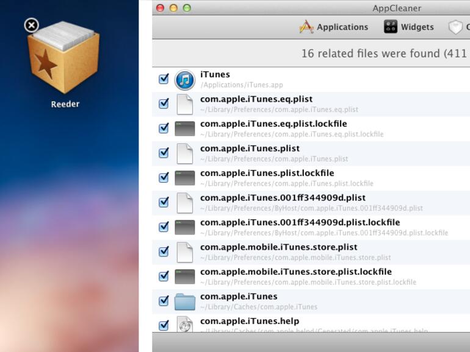Uncheck com.apple.iTunes.001ff344909d.plist checkbox
470x352 pixels.
(164, 202)
